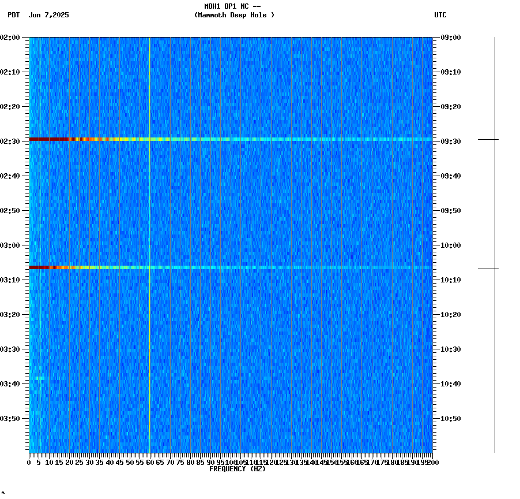Image resolution: width=520 pixels, height=499 pixels.
Task: Click the FREQUENCY (HZ) axis title
Action: 239,469
